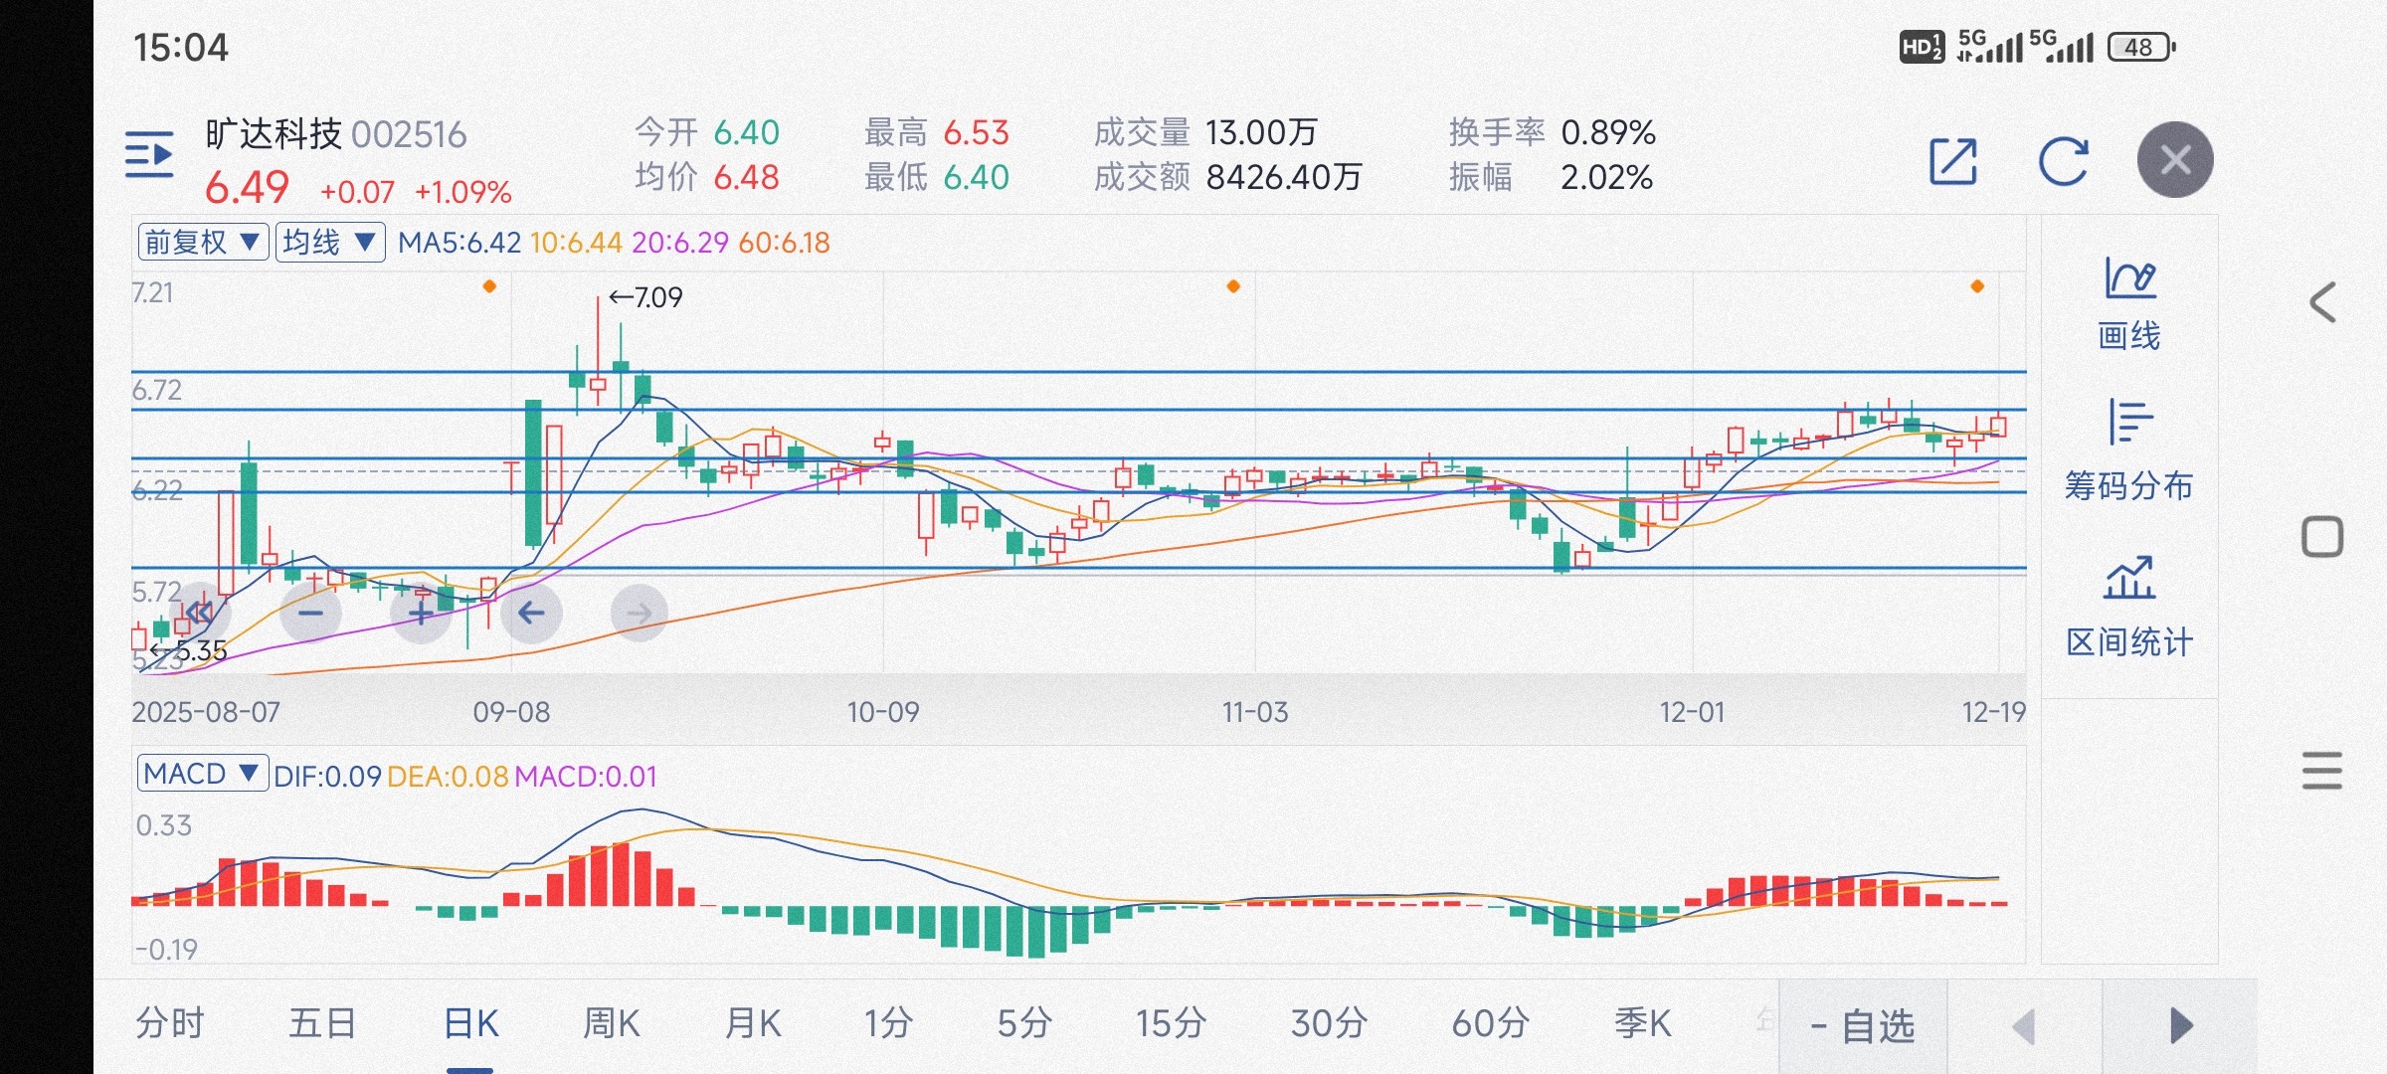
Task: Open the stock list menu icon
Action: (x=149, y=156)
